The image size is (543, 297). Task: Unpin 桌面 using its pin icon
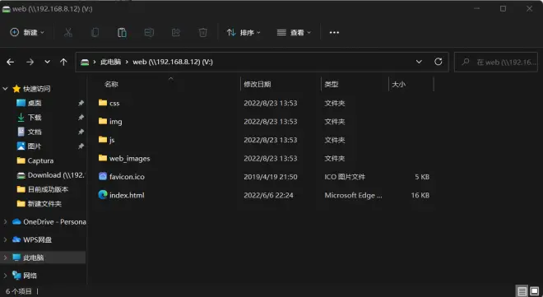81,103
